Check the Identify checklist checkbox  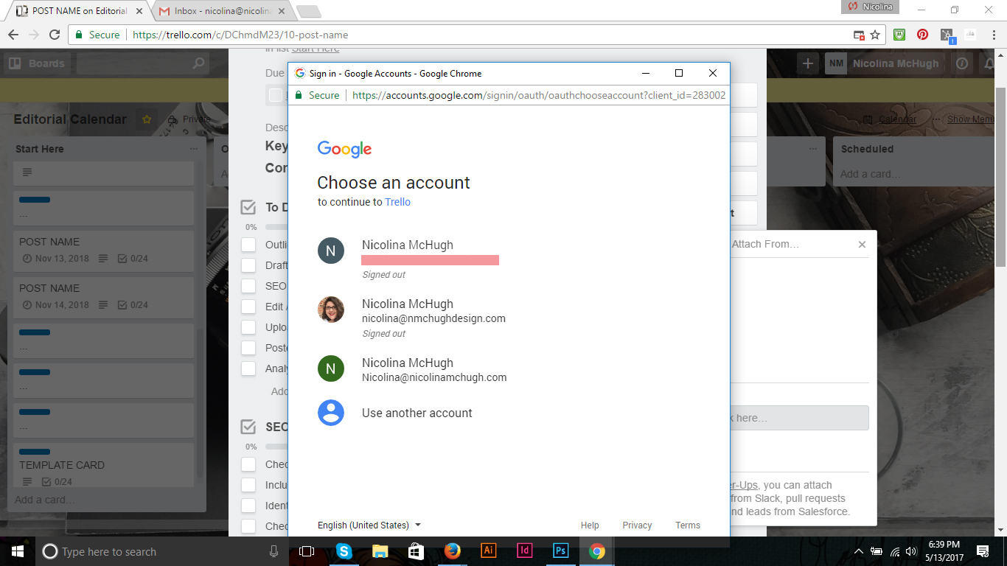click(x=248, y=506)
